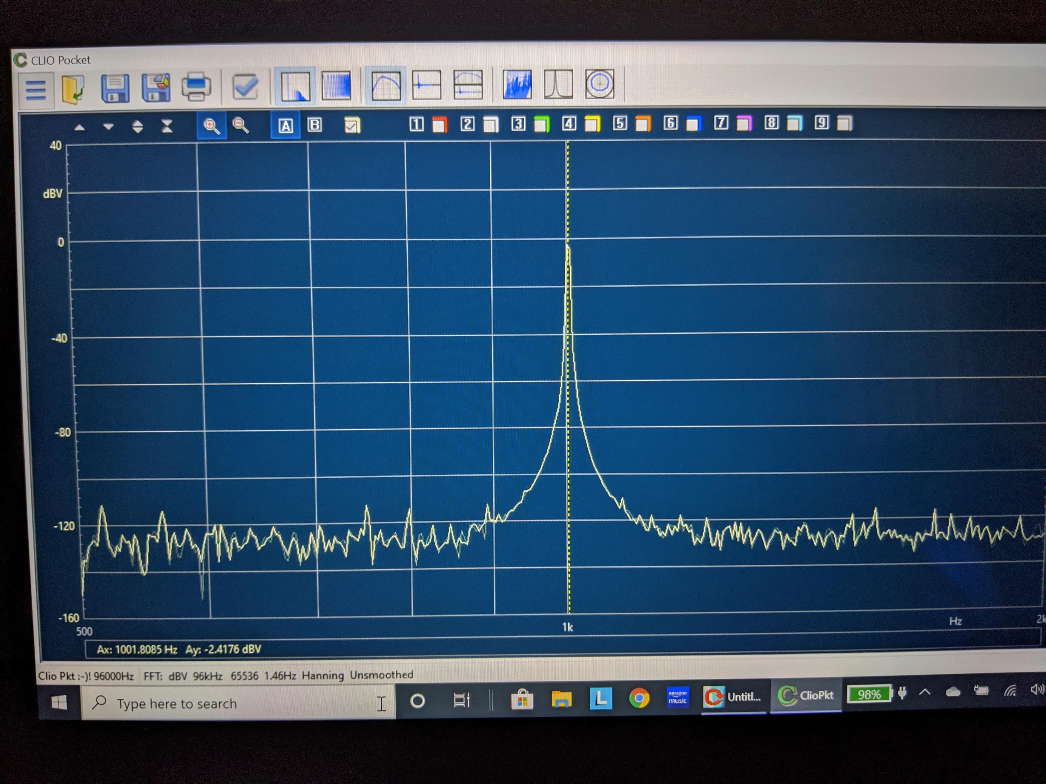Toggle orange overlay 5 visibility

click(643, 123)
